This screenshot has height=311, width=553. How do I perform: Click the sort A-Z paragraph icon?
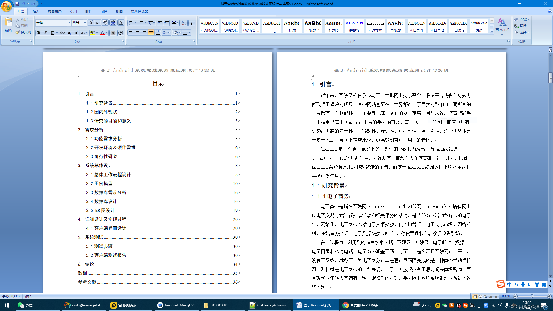pyautogui.click(x=184, y=23)
